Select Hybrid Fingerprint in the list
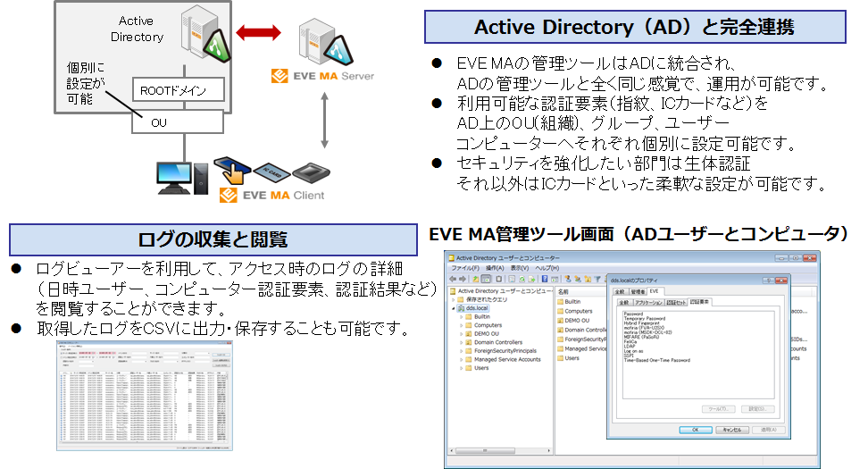868x469 pixels. pyautogui.click(x=641, y=322)
